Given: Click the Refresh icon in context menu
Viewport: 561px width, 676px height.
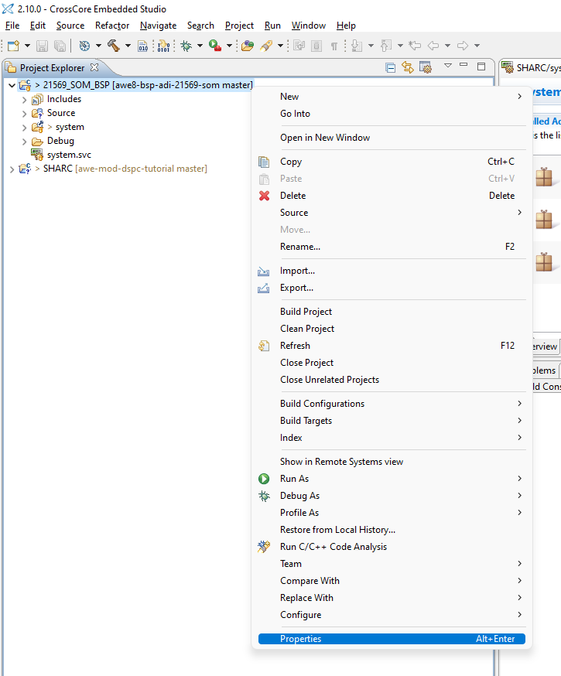Looking at the screenshot, I should [264, 346].
